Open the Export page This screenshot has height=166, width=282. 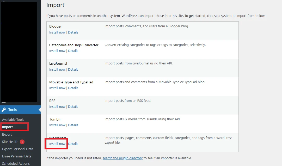tap(7, 134)
